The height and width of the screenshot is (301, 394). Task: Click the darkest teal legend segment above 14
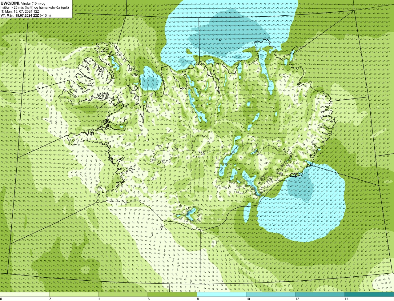pos(369,295)
